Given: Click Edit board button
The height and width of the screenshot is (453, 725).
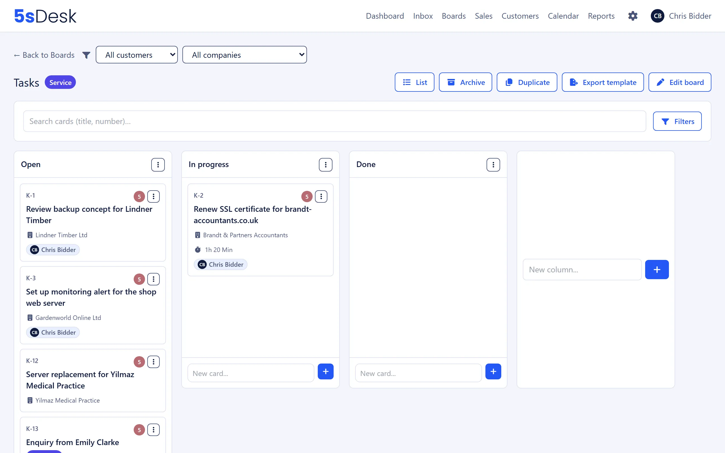Looking at the screenshot, I should (x=679, y=82).
